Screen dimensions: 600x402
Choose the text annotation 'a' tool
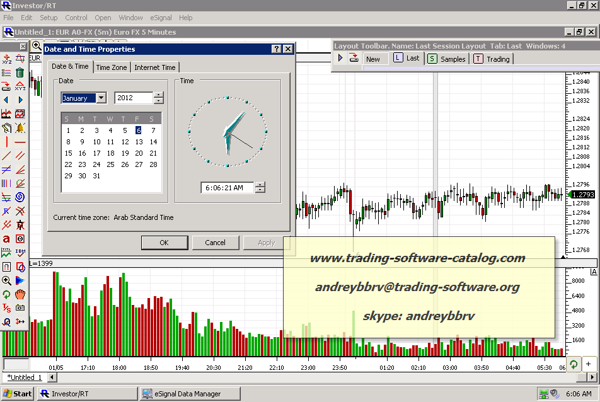[x=6, y=239]
